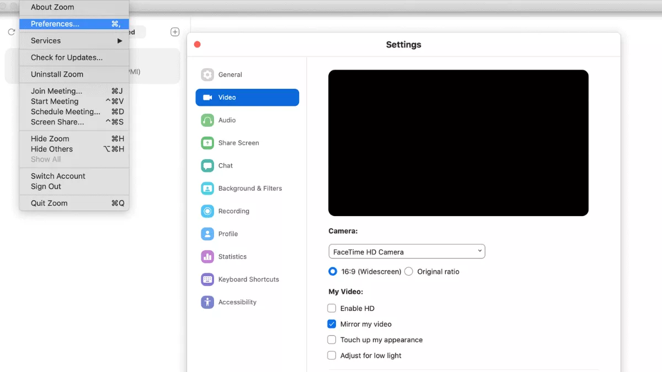Select Hide Zoom menu item
This screenshot has height=372, width=662.
tap(74, 139)
